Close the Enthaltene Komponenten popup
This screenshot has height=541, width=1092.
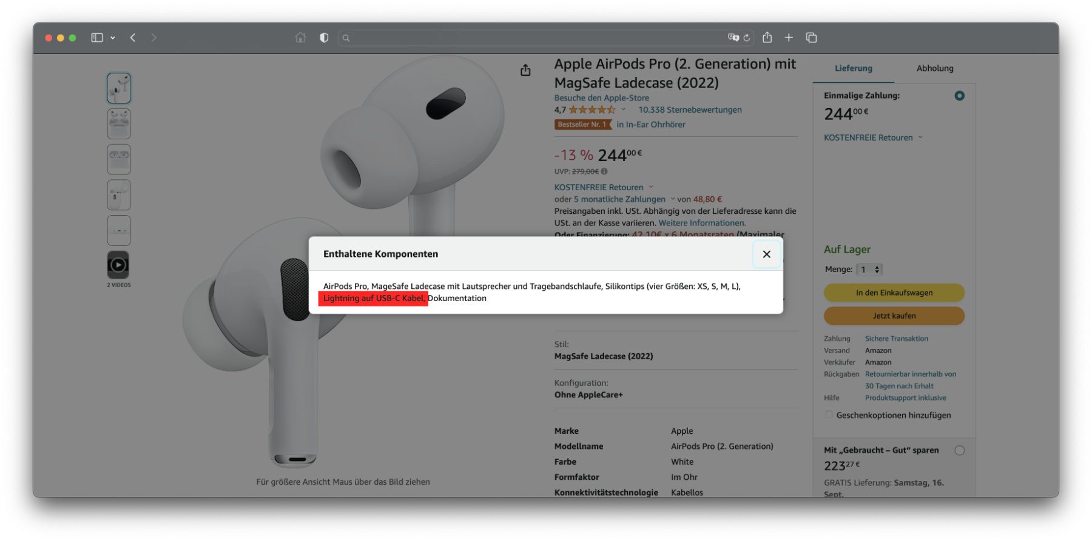pos(766,254)
